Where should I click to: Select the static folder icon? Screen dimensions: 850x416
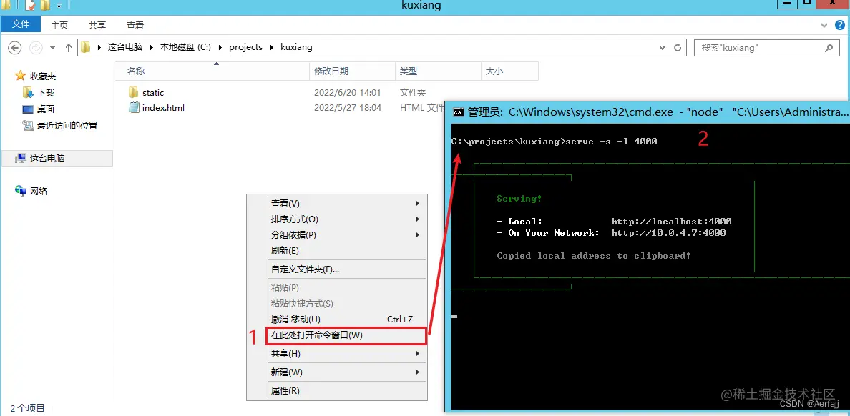click(134, 92)
